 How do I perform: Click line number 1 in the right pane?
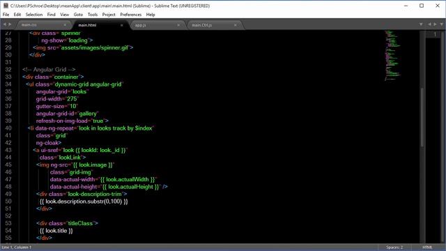click(435, 34)
